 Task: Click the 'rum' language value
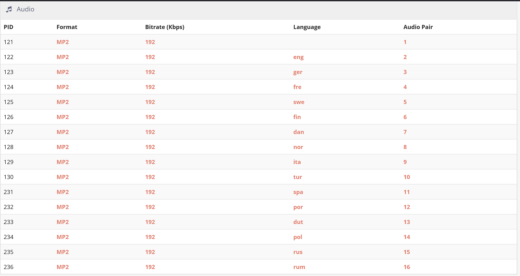(299, 267)
